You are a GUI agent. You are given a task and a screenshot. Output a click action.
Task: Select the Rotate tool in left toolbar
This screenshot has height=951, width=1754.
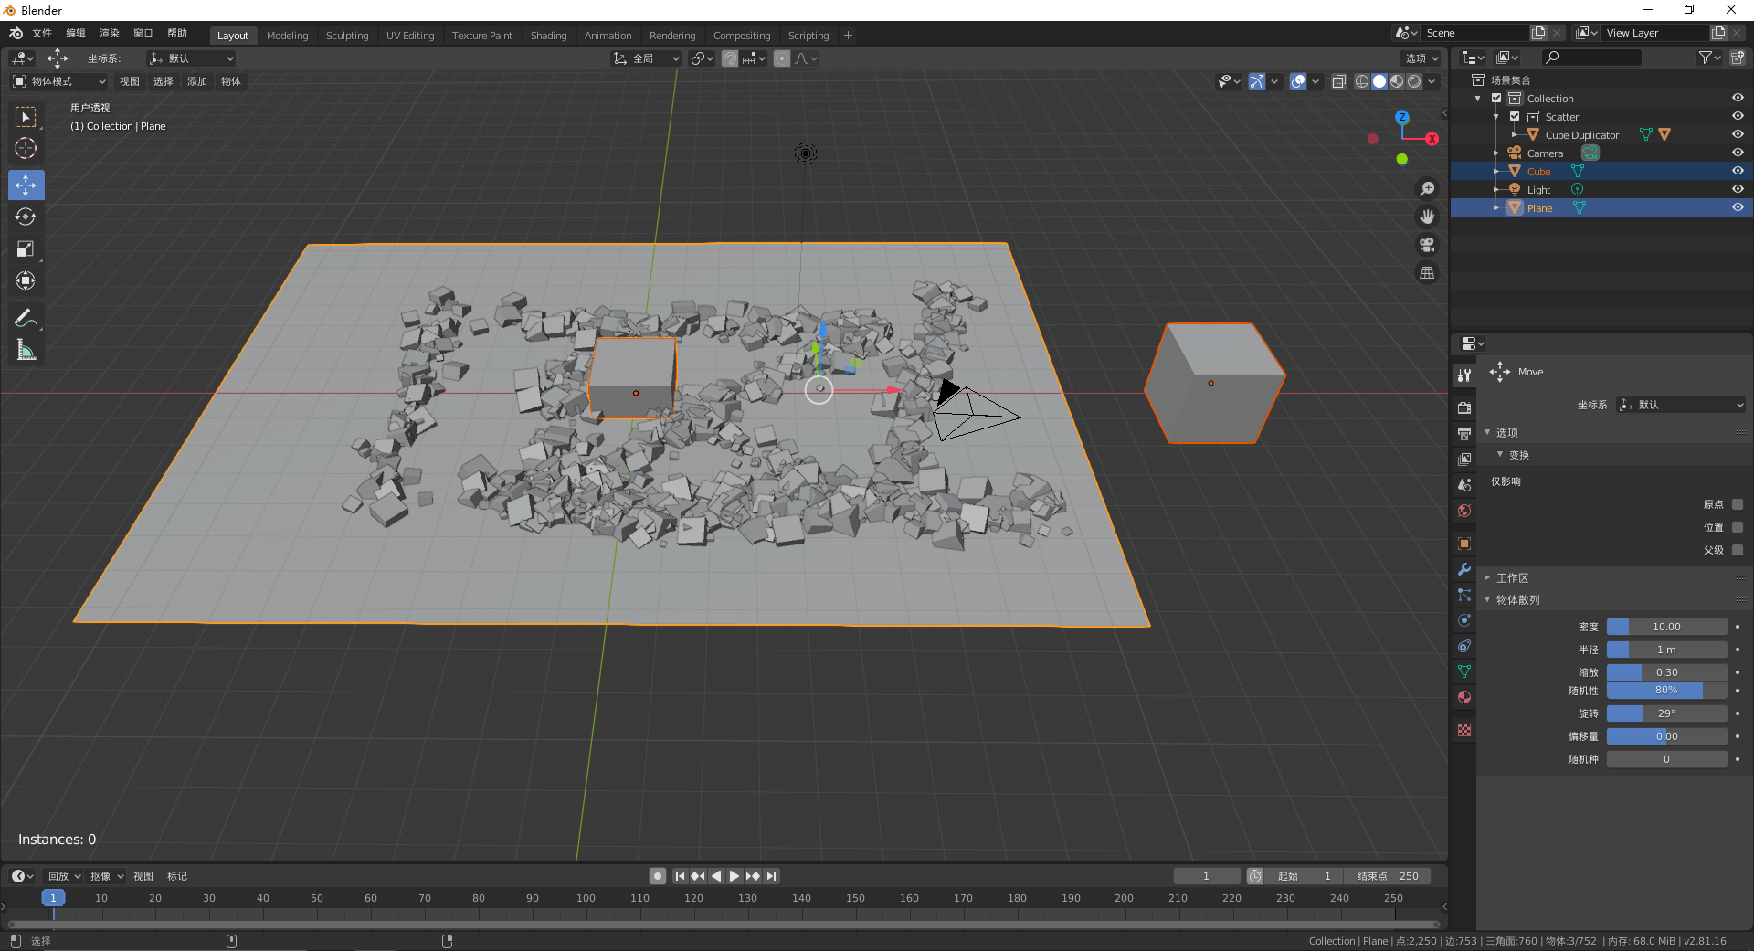tap(26, 217)
